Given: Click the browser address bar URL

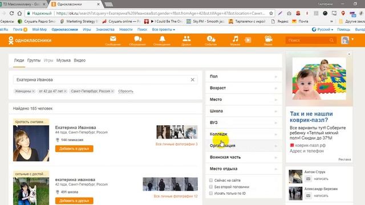Looking at the screenshot, I should coord(161,13).
